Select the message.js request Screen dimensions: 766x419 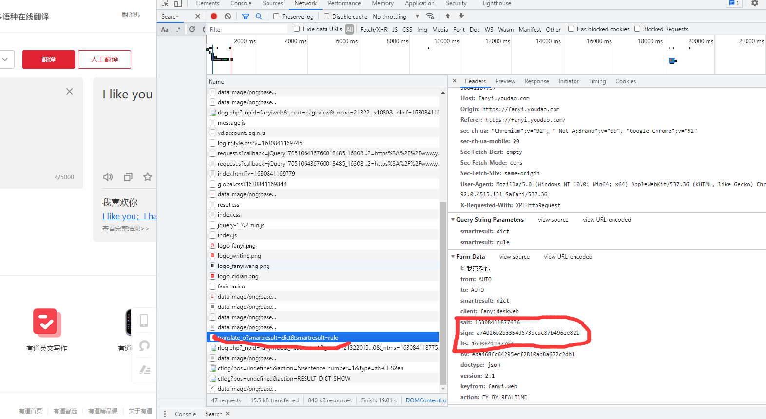(x=323, y=123)
